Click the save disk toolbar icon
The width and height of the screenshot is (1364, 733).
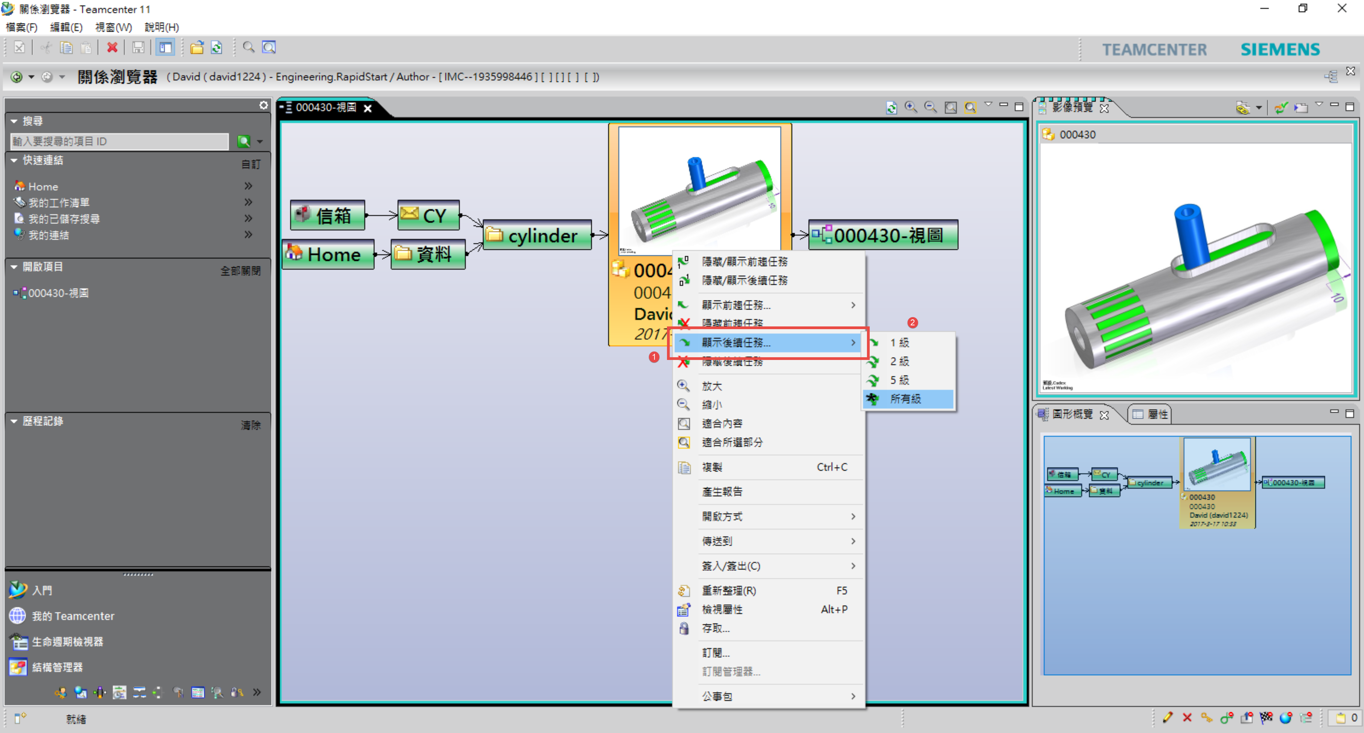pyautogui.click(x=138, y=48)
